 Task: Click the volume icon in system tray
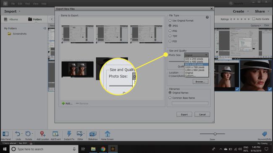click(x=240, y=149)
